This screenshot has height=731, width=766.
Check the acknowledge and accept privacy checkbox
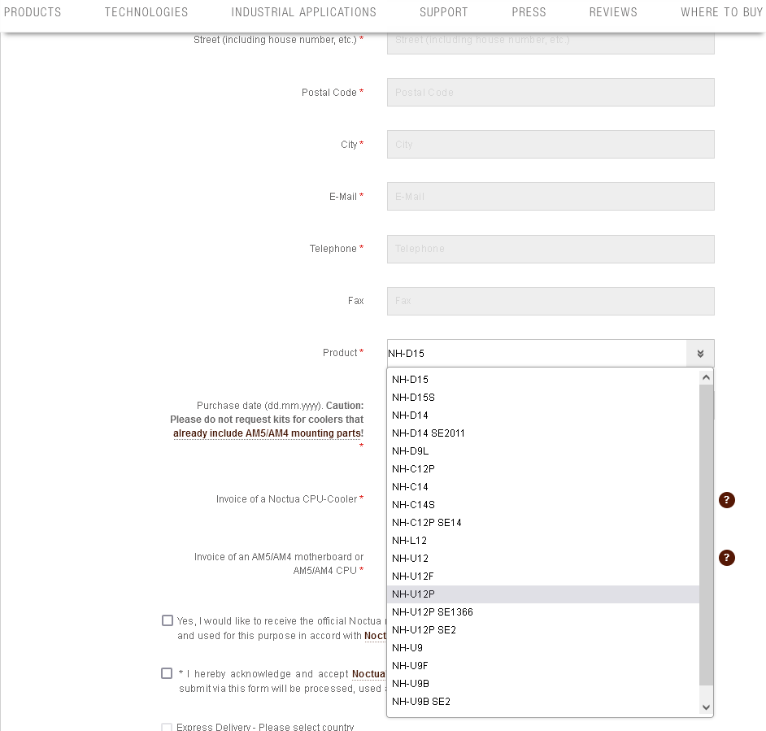[167, 673]
